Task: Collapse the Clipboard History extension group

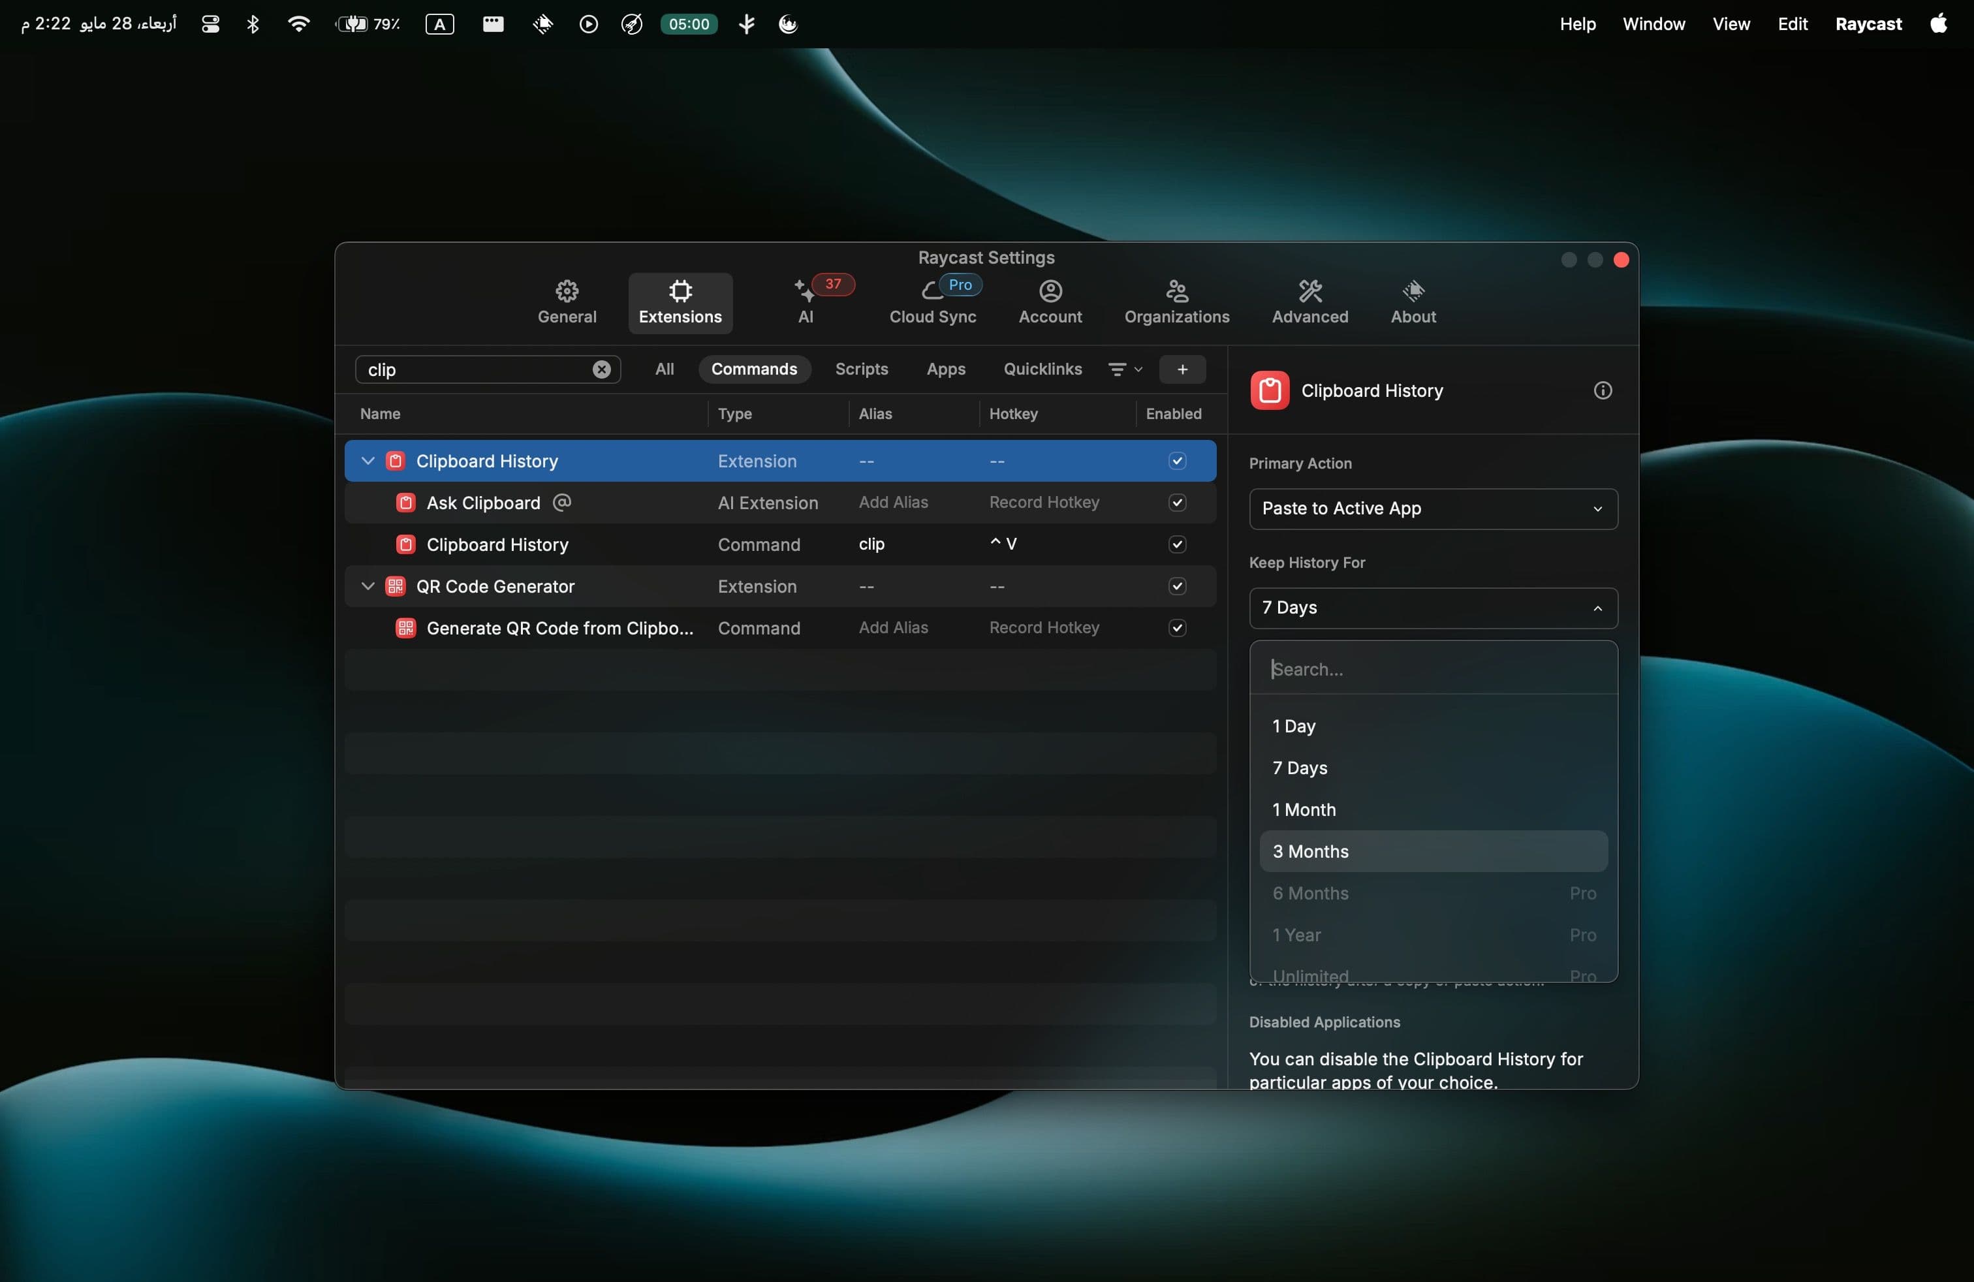Action: coord(368,461)
